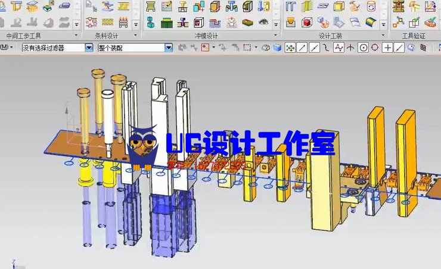Click the squares with green checkmark icon
The image size is (441, 269).
pos(414,23)
